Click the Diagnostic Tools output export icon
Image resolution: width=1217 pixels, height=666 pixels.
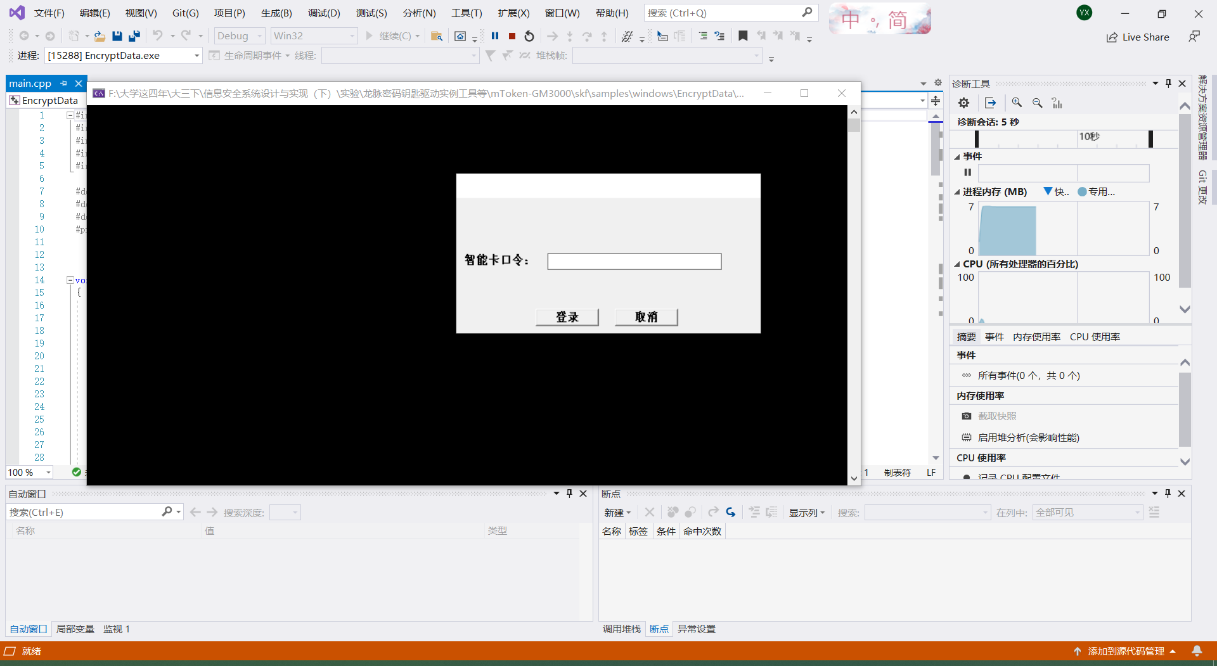[x=990, y=103]
